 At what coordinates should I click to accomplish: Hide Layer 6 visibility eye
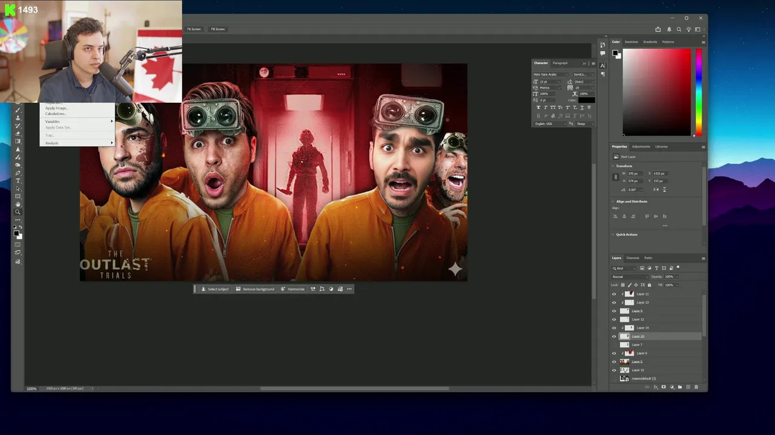614,353
